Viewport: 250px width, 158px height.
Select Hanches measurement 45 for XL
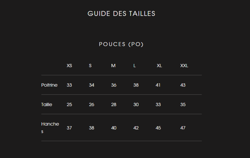tap(158, 128)
